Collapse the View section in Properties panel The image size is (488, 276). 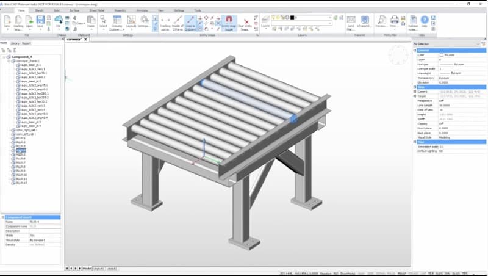tap(415, 87)
